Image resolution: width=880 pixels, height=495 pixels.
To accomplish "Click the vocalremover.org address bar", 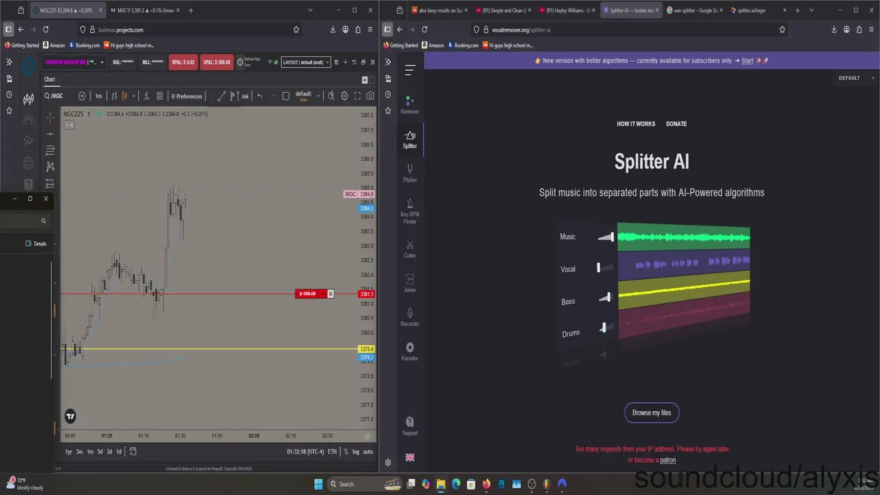I will pos(630,30).
